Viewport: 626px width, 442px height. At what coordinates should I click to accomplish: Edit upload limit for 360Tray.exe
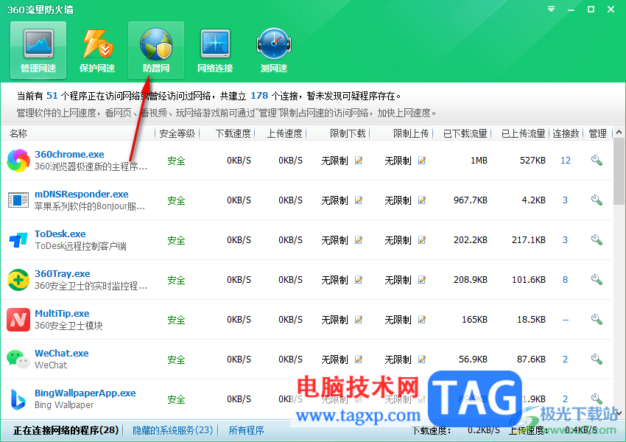(421, 280)
